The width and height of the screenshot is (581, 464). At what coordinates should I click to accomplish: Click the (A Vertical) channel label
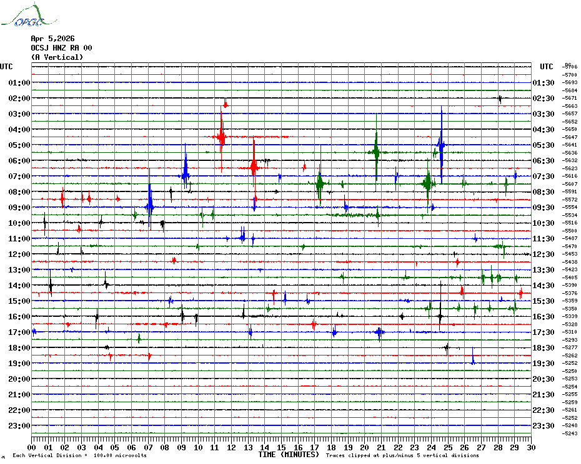(56, 57)
